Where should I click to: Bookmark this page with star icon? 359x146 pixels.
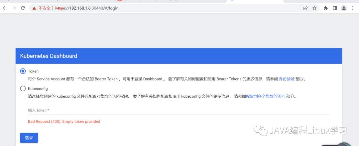coord(314,8)
